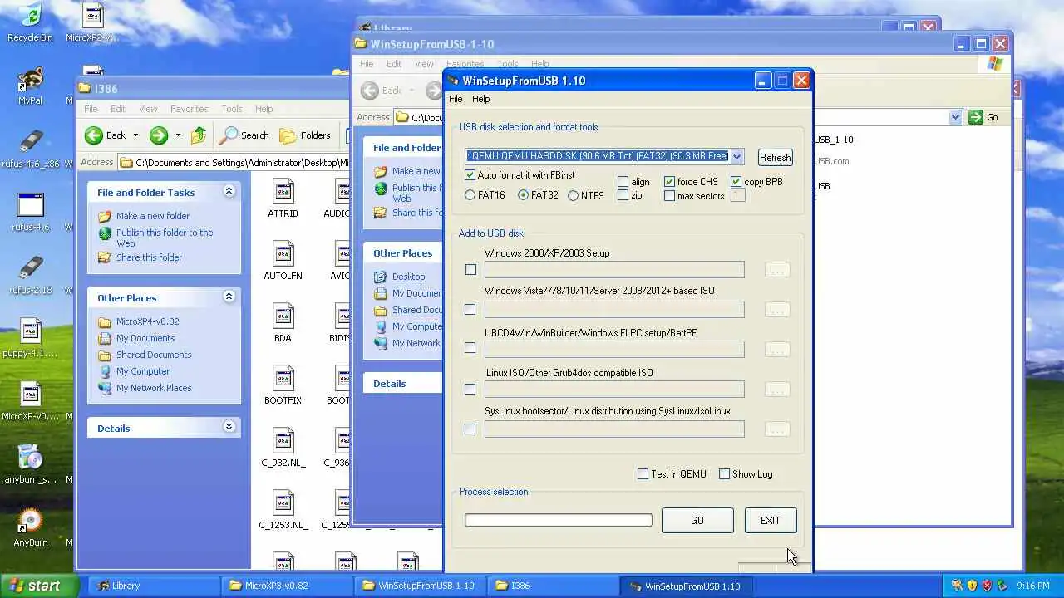
Task: Open the rufus-2.18 desktop icon
Action: click(x=30, y=275)
